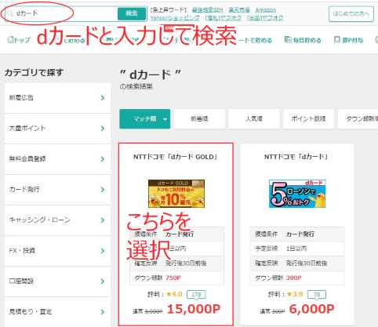Click 予定反映 1日以内 on dカード card
Image resolution: width=378 pixels, height=327 pixels.
coord(297,249)
